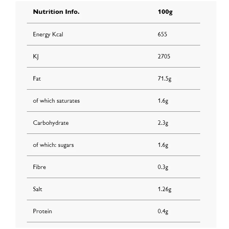
Task: Click the Energy Kcal row label
Action: [x=48, y=35]
